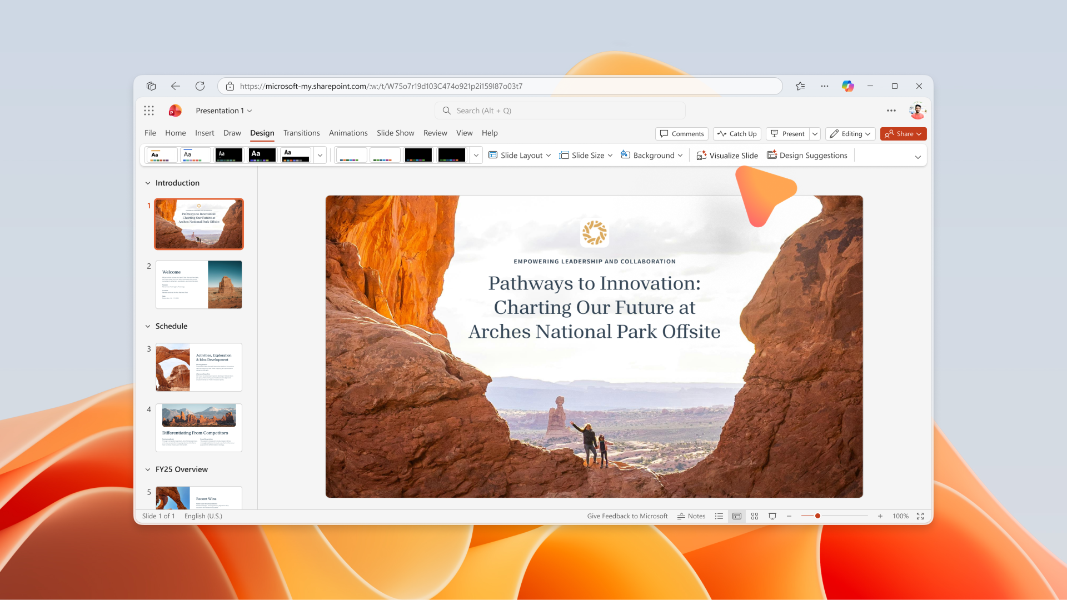Viewport: 1067px width, 600px height.
Task: Click Design Suggestions button
Action: point(807,155)
